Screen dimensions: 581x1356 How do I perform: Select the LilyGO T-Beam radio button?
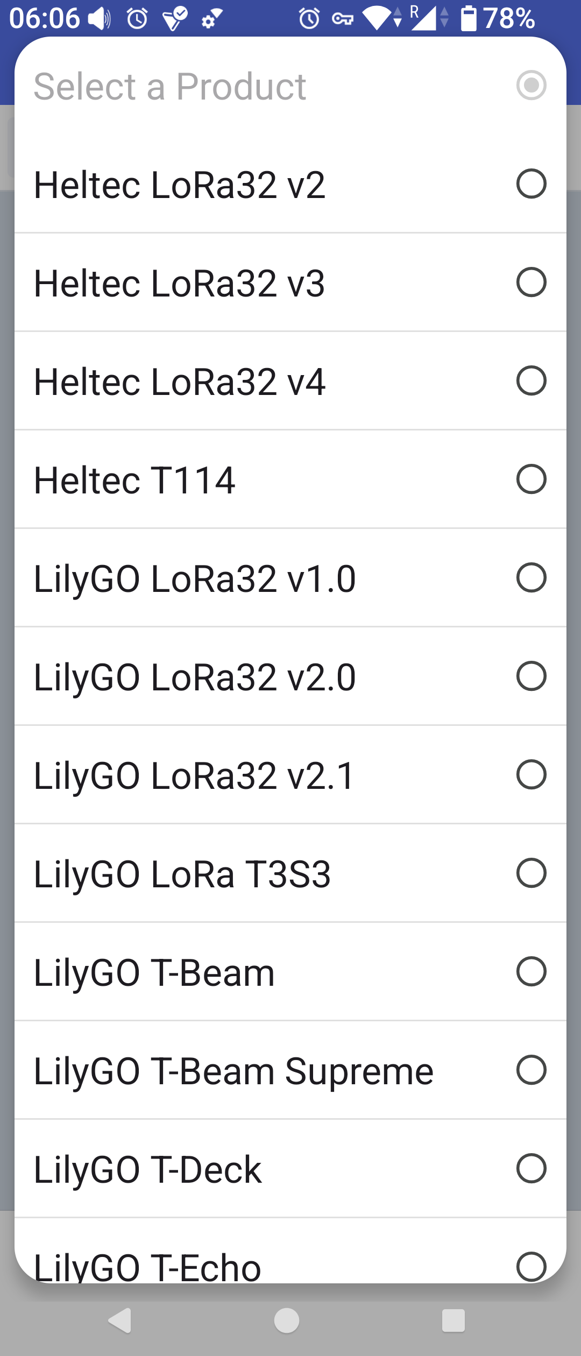531,972
